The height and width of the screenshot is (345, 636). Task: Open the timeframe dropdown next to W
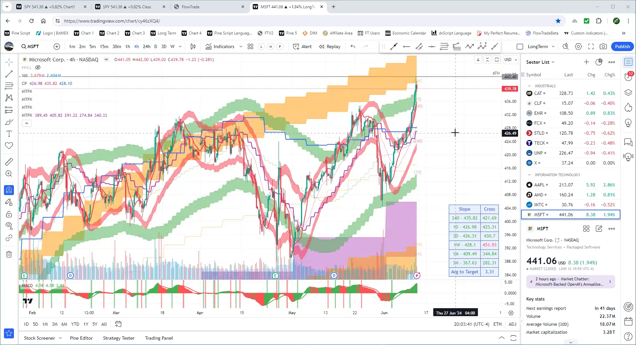[x=180, y=46]
